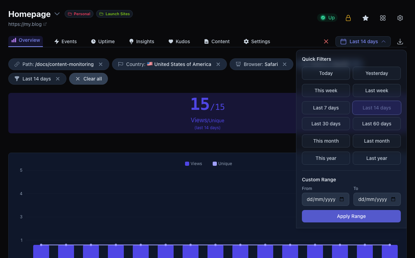The height and width of the screenshot is (258, 415).
Task: Click the Quick Filters heading text
Action: pyautogui.click(x=316, y=59)
